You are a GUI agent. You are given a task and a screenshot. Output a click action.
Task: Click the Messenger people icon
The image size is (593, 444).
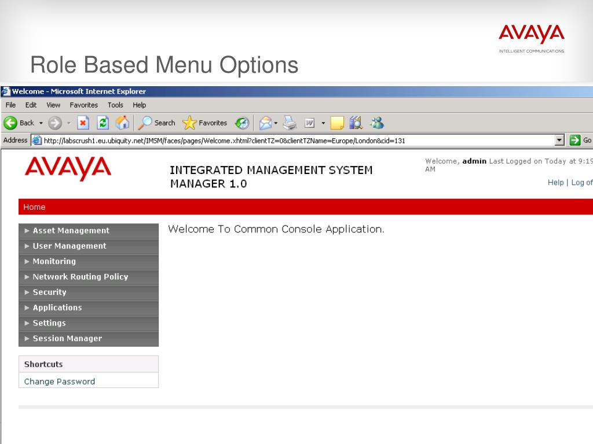tap(377, 123)
